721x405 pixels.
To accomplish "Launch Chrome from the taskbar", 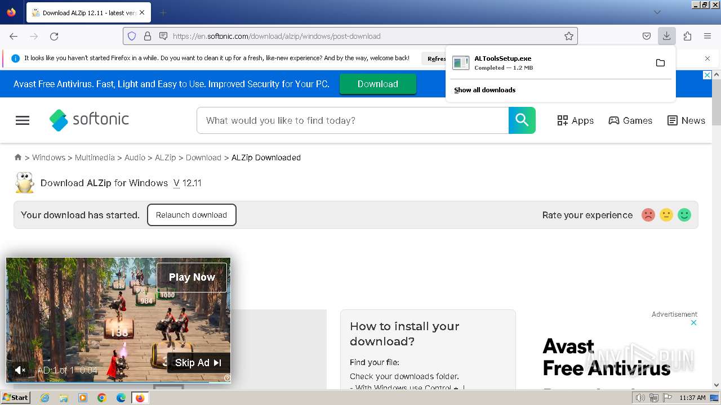I will (102, 398).
